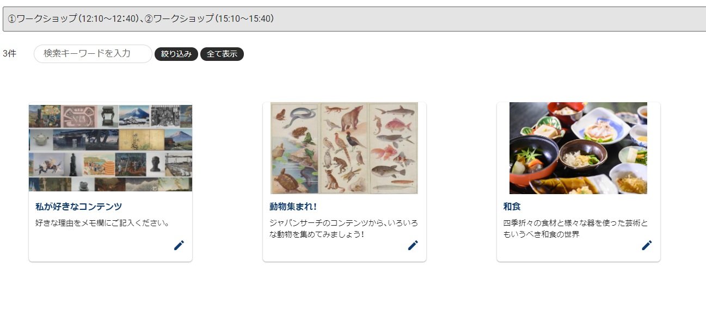
Task: Click the ワークショップ schedule text bar
Action: tap(354, 19)
